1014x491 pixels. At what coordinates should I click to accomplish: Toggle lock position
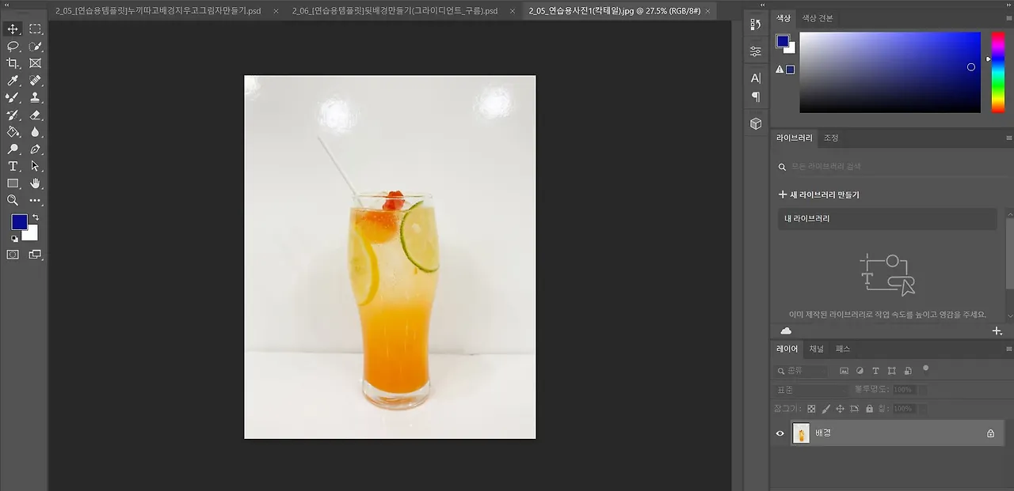click(840, 409)
